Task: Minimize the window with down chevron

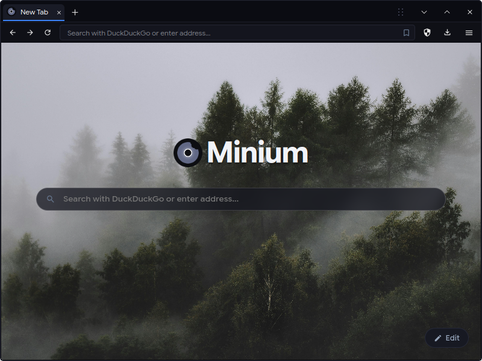Action: coord(424,12)
